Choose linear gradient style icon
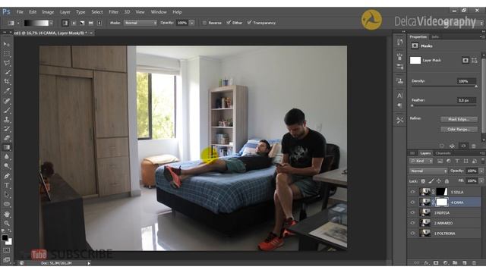 click(65, 23)
